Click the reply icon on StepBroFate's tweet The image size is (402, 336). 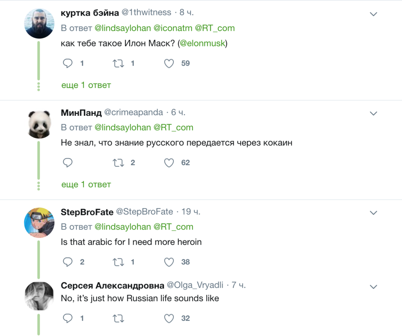coord(68,262)
